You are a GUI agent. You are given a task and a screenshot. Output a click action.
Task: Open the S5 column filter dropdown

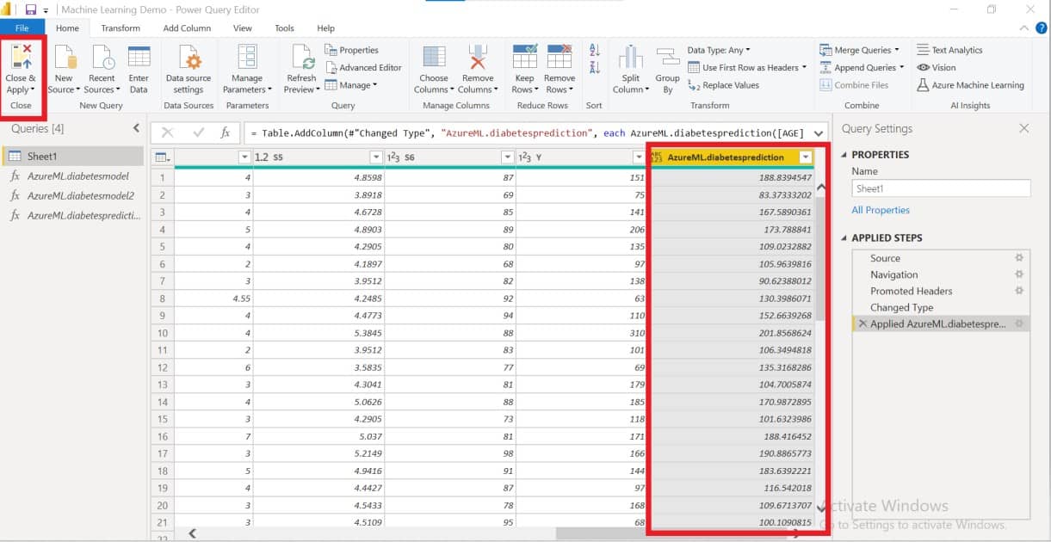[x=375, y=157]
